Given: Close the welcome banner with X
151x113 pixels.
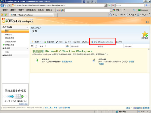Looking at the screenshot, I should click(149, 49).
